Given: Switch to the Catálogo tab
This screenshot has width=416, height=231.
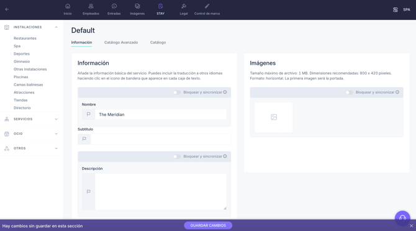Looking at the screenshot, I should 158,42.
